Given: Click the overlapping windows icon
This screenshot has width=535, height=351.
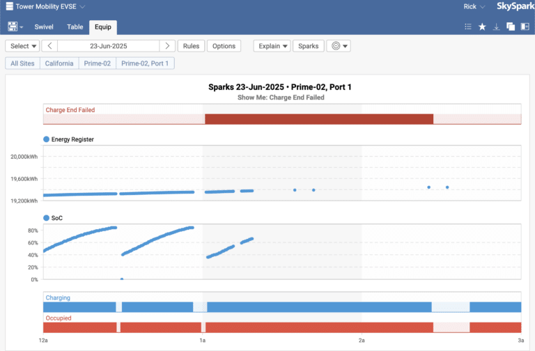Looking at the screenshot, I should [x=510, y=26].
